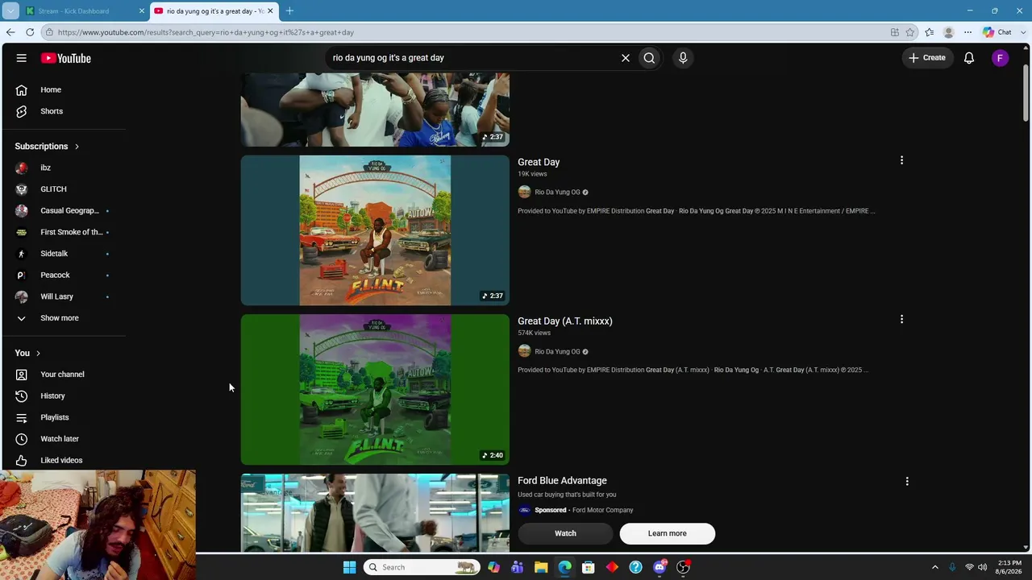
Task: Click Learn more on the Ford ad
Action: (x=668, y=533)
